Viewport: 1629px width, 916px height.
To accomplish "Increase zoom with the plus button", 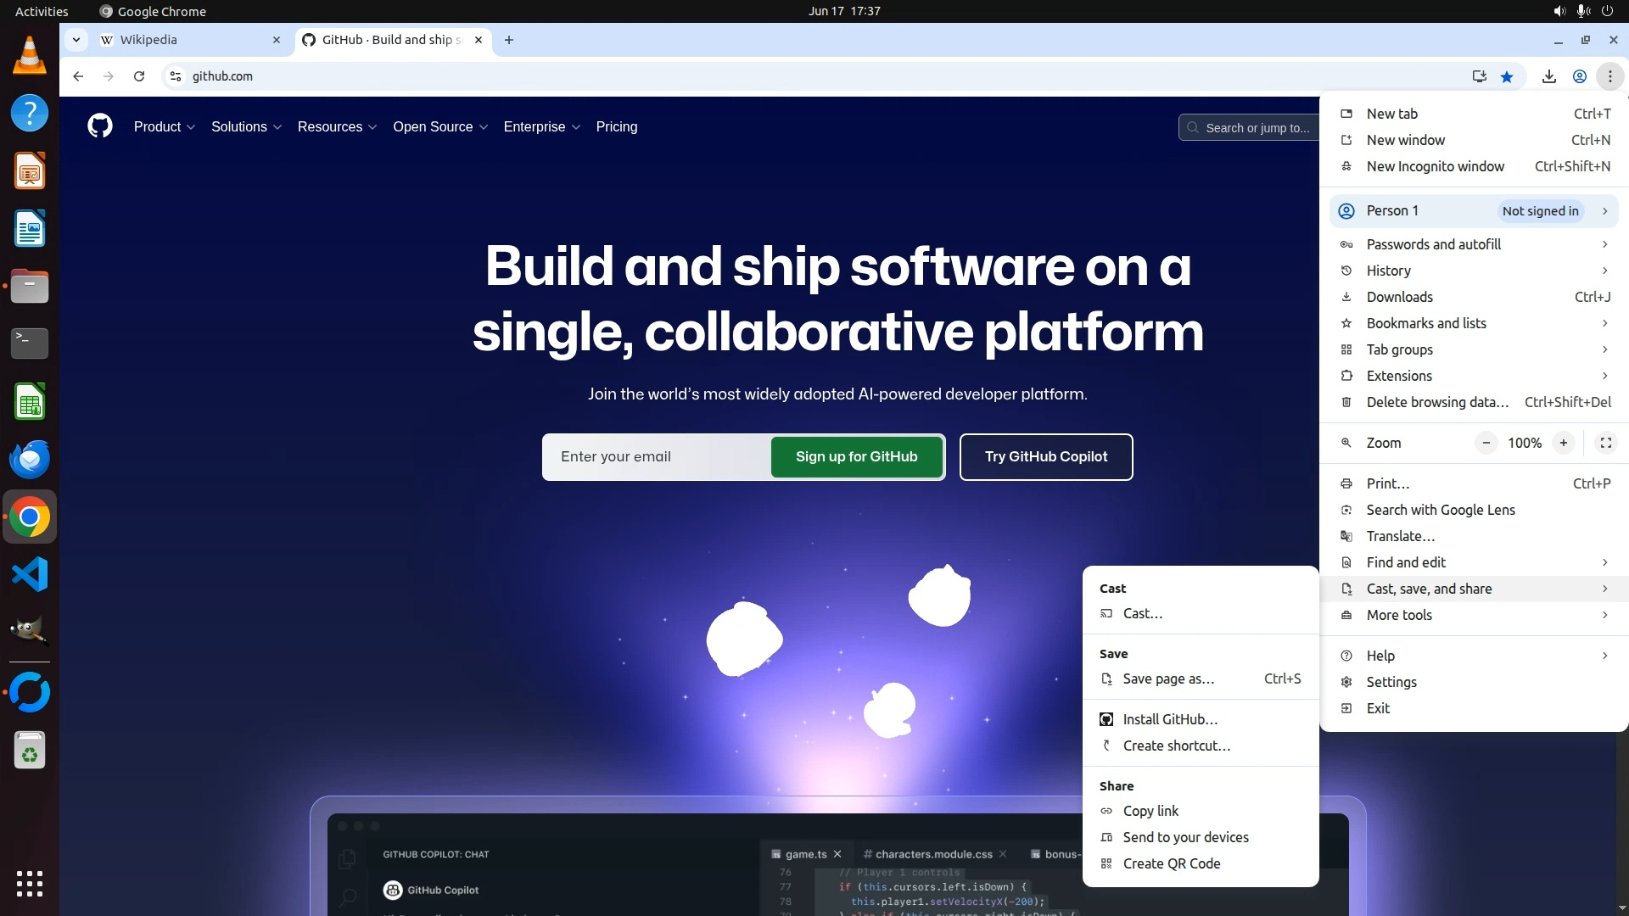I will click(1563, 443).
